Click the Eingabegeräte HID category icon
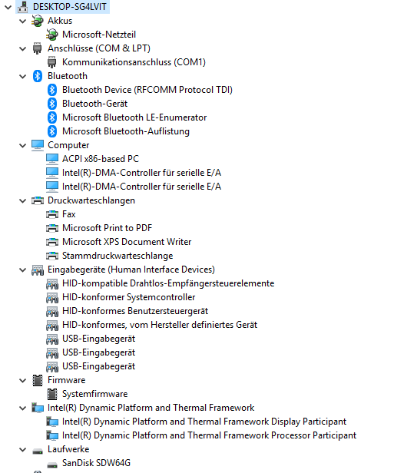 coord(38,270)
